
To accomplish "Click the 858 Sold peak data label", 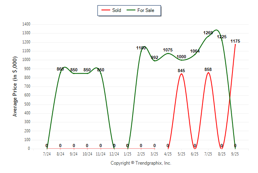I will point(208,69).
